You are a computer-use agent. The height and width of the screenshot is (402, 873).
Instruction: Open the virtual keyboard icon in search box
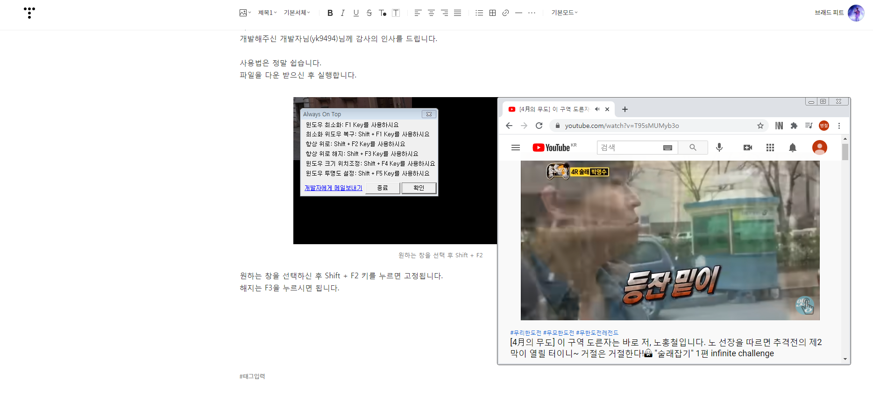[x=668, y=148]
